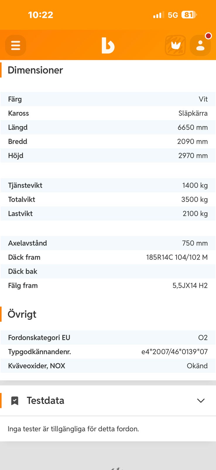Tap the red notification dot
The width and height of the screenshot is (216, 470).
[x=208, y=36]
